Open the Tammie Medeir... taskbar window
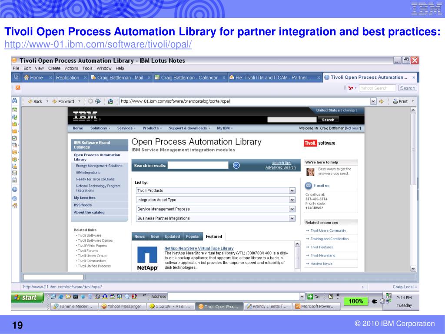Screen dimensions: 445x334 (x=74, y=306)
